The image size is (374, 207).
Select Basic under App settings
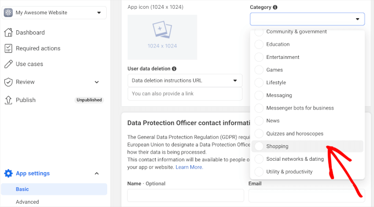[x=54, y=189]
